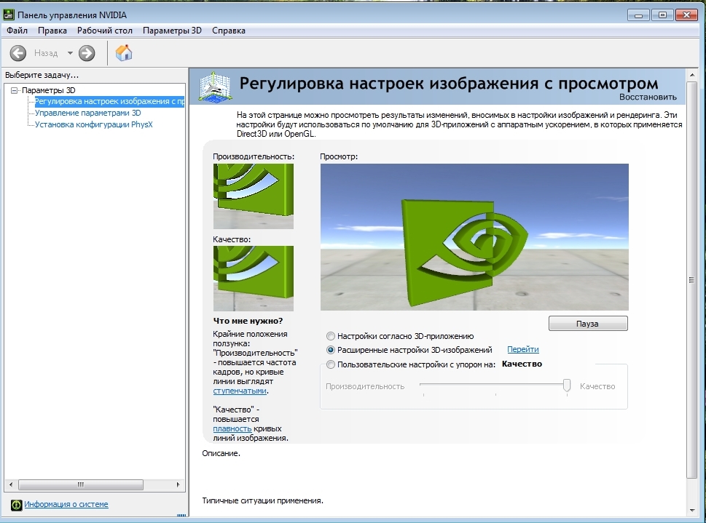The height and width of the screenshot is (523, 706).
Task: Select 'Пользовательские настройки с упором на' option
Action: (332, 364)
